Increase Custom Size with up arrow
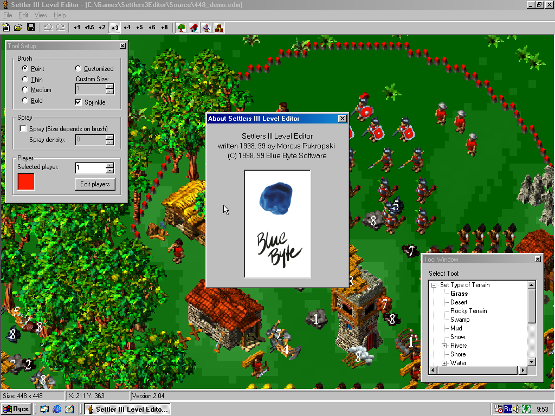 [x=109, y=86]
